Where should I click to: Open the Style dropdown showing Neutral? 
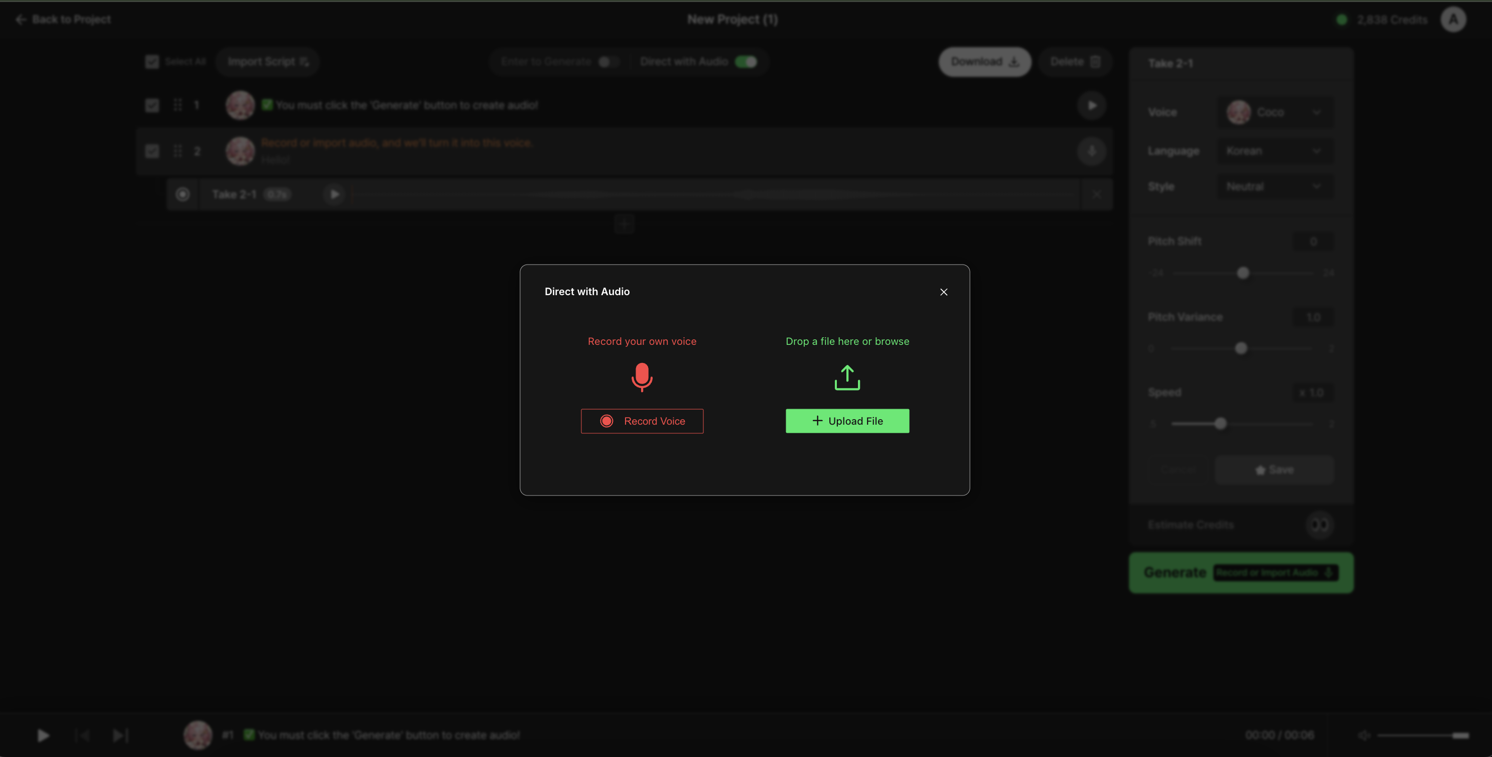(x=1275, y=187)
